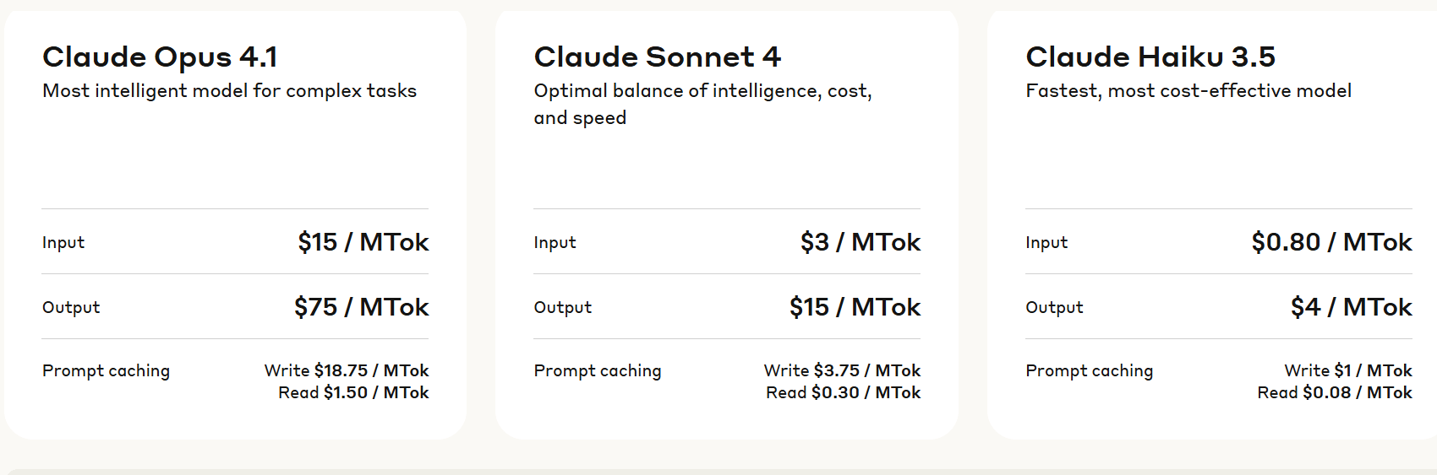Click the $0.80 / MTok Haiku input price
The height and width of the screenshot is (475, 1437).
pos(1331,242)
